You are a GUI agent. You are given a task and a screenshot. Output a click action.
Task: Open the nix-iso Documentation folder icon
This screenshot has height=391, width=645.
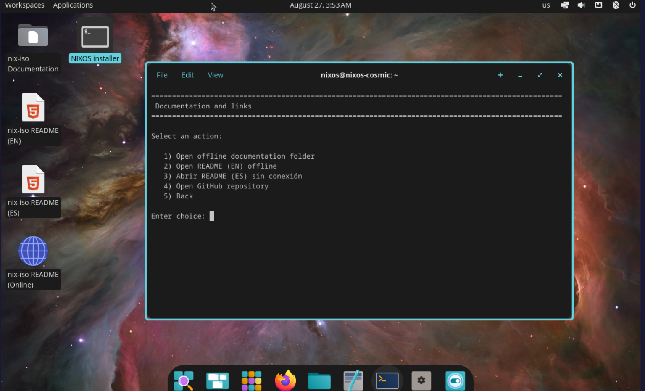(x=33, y=36)
